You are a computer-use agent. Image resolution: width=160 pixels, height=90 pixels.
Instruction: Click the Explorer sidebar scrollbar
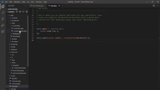[28, 41]
